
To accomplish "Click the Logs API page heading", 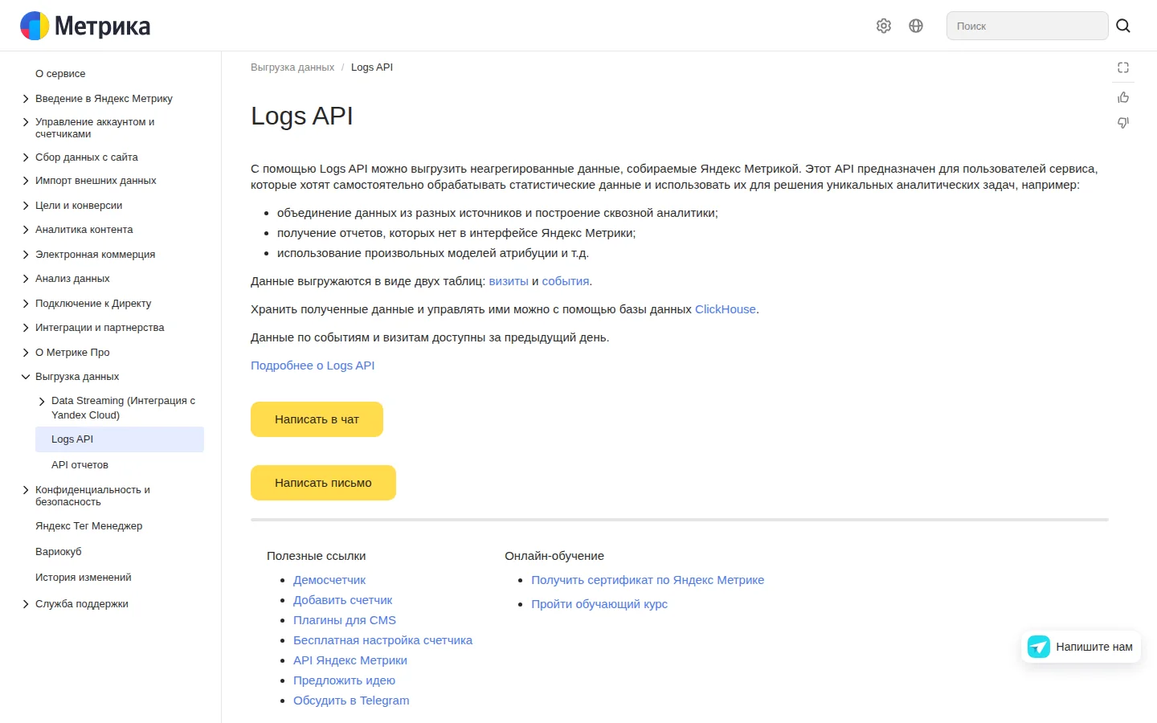I will tap(302, 116).
